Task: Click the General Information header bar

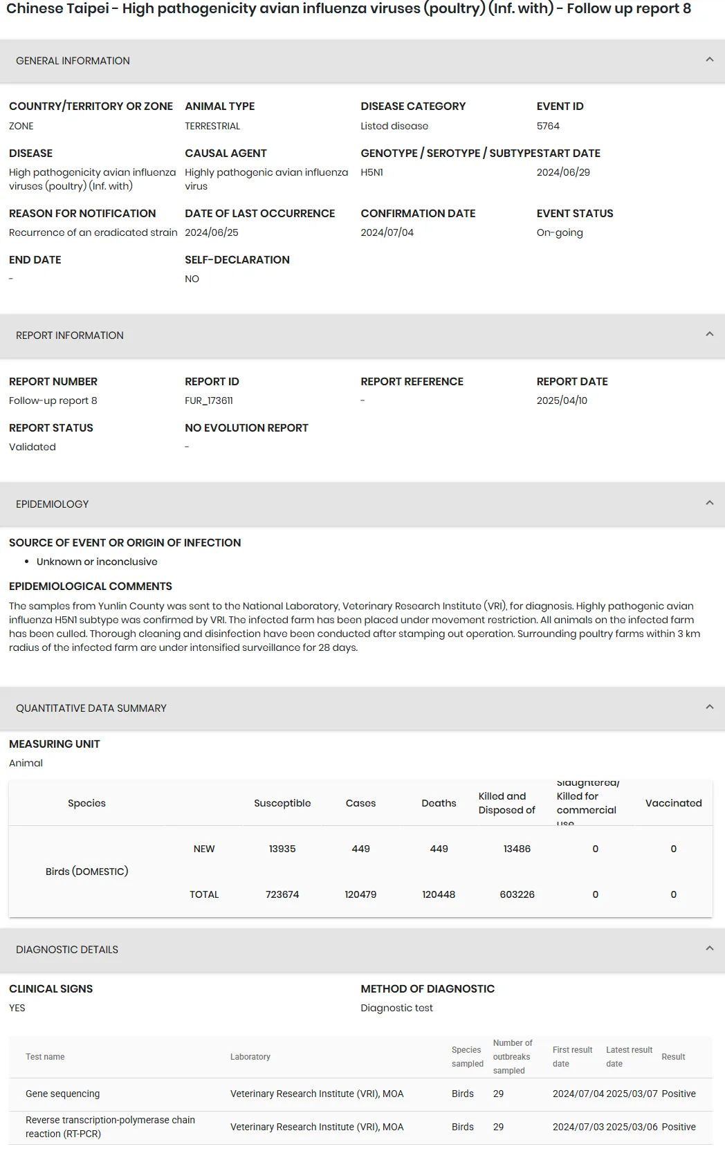Action: click(362, 61)
